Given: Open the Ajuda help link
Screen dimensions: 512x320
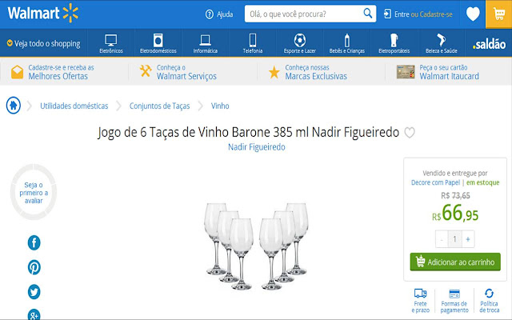Looking at the screenshot, I should tap(219, 14).
